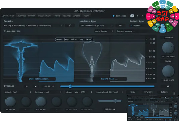Open the Limiter tab
Viewport: 179px width, 121px height.
(x=32, y=16)
